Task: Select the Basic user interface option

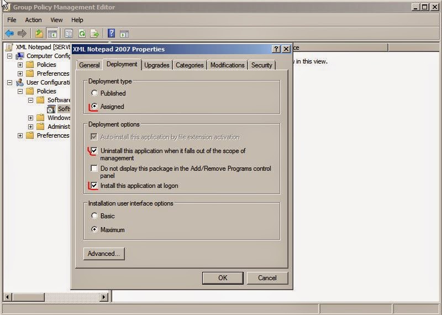Action: (x=94, y=216)
